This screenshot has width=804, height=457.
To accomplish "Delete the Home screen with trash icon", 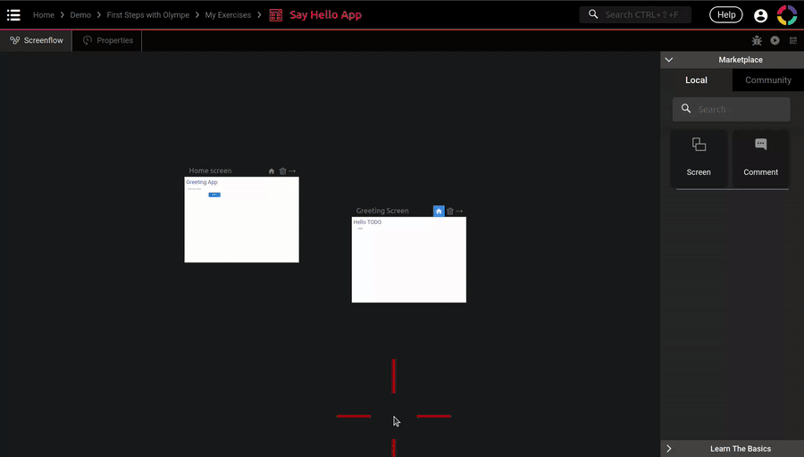I will [x=282, y=171].
